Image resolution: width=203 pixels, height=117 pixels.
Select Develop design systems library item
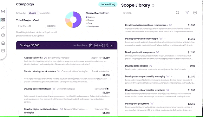[137, 104]
